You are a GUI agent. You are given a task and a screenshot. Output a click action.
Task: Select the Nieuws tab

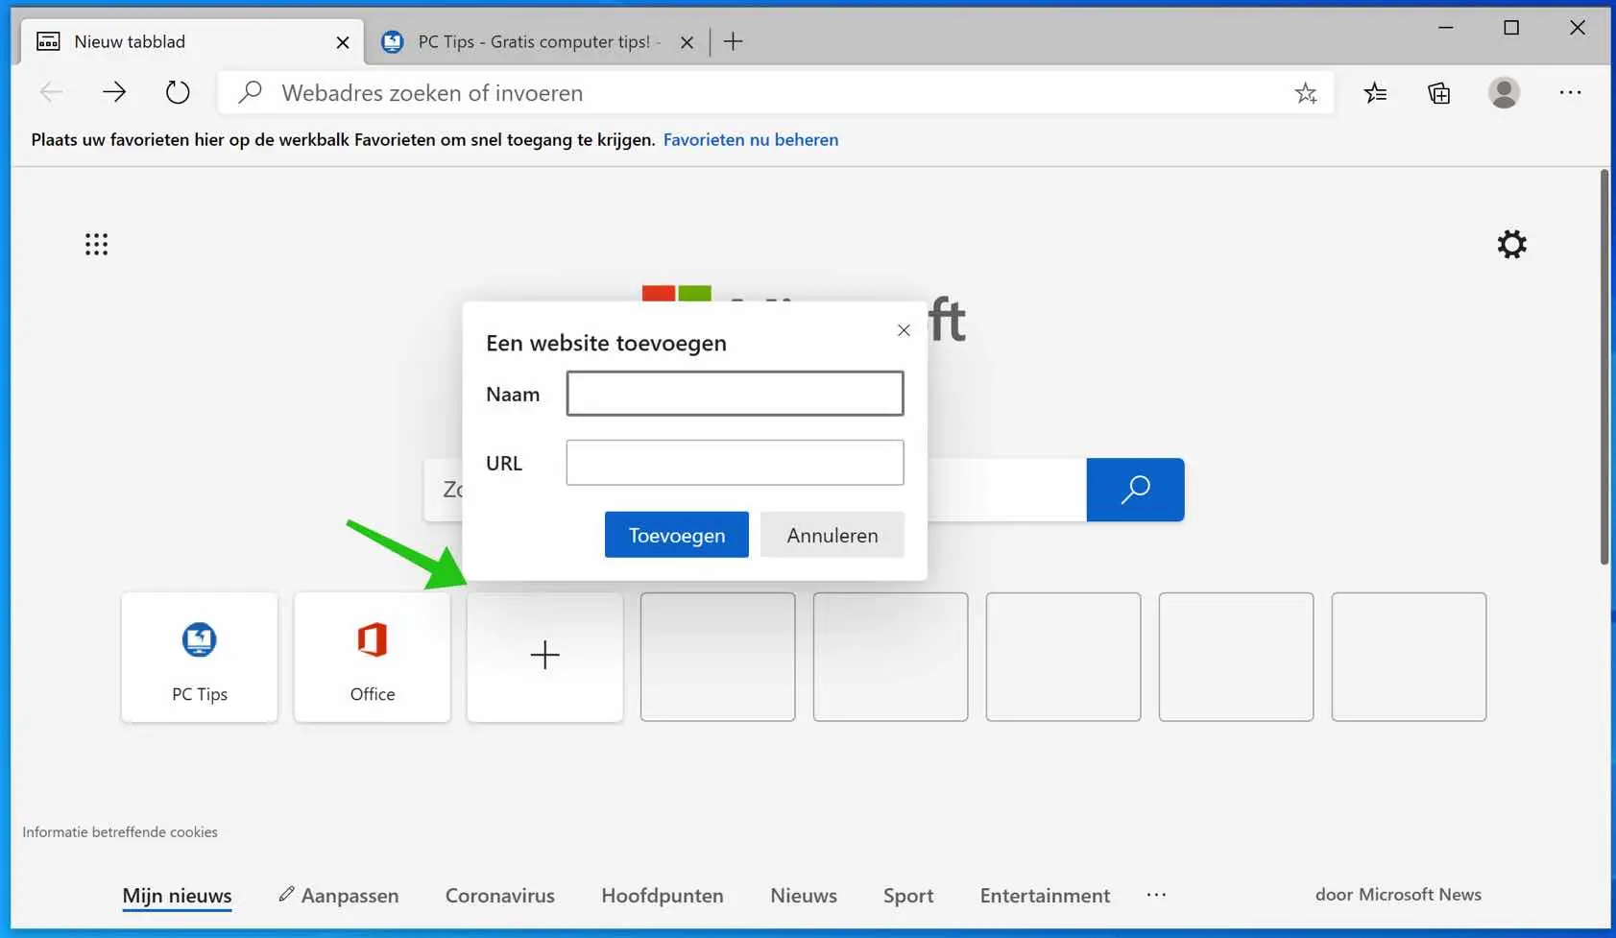pyautogui.click(x=804, y=895)
